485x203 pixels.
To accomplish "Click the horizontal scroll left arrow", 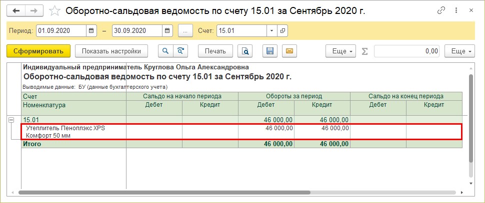I will (12, 193).
